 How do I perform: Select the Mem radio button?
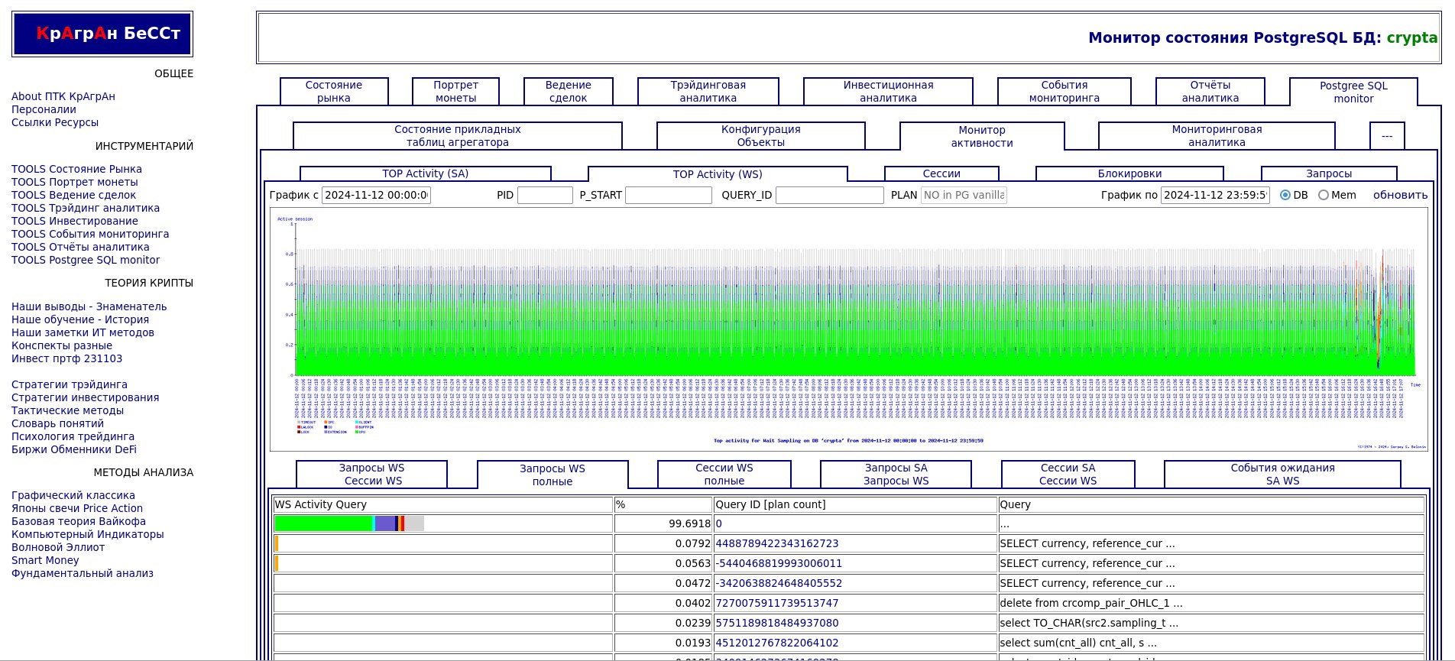pyautogui.click(x=1324, y=196)
